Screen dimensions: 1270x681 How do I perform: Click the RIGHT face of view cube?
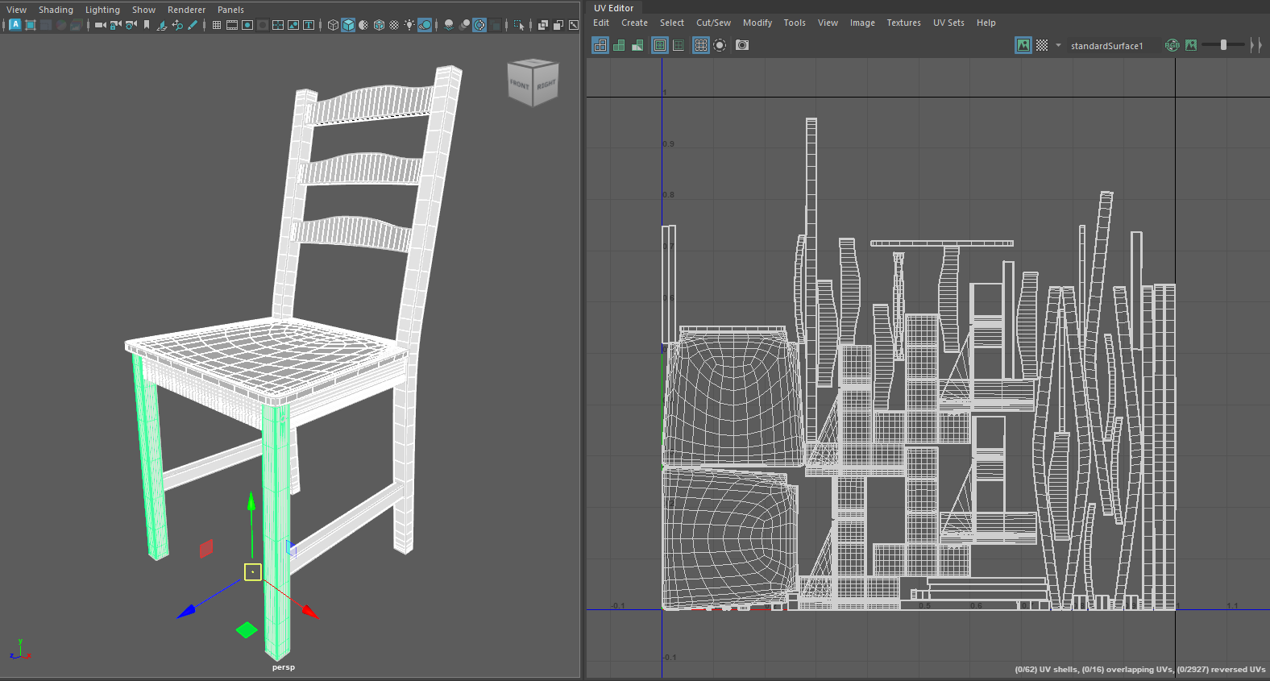click(x=546, y=84)
